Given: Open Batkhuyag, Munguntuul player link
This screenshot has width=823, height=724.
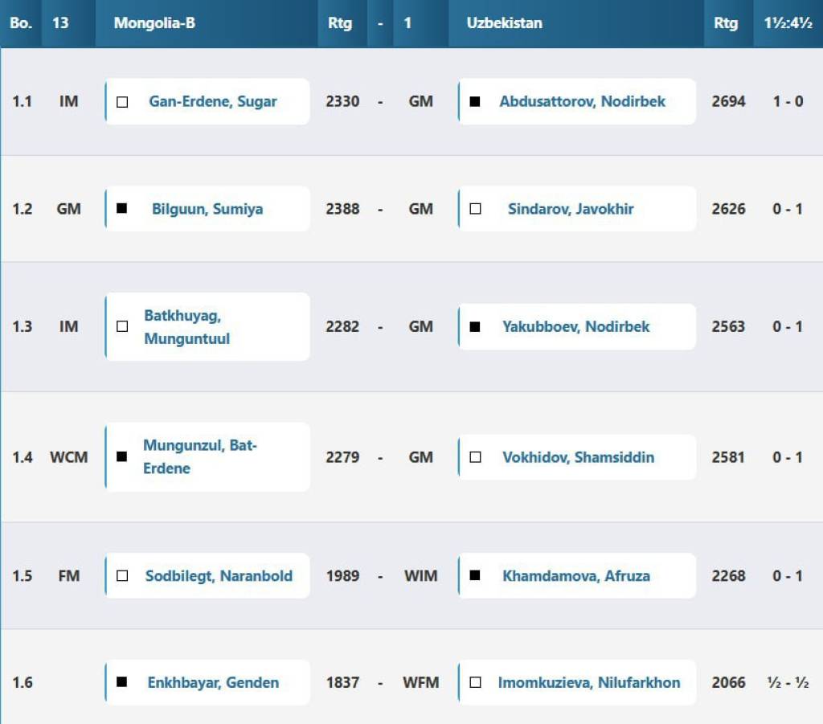Looking at the screenshot, I should (187, 327).
